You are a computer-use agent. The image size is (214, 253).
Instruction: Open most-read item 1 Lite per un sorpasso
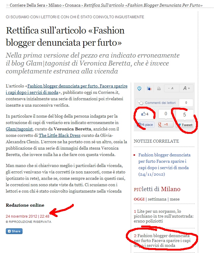click(x=164, y=216)
